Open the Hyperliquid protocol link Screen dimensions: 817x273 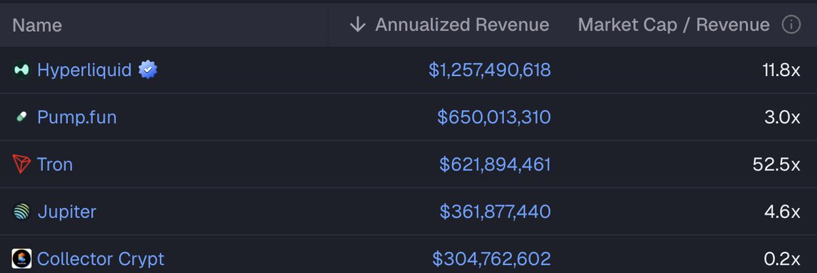tap(84, 70)
